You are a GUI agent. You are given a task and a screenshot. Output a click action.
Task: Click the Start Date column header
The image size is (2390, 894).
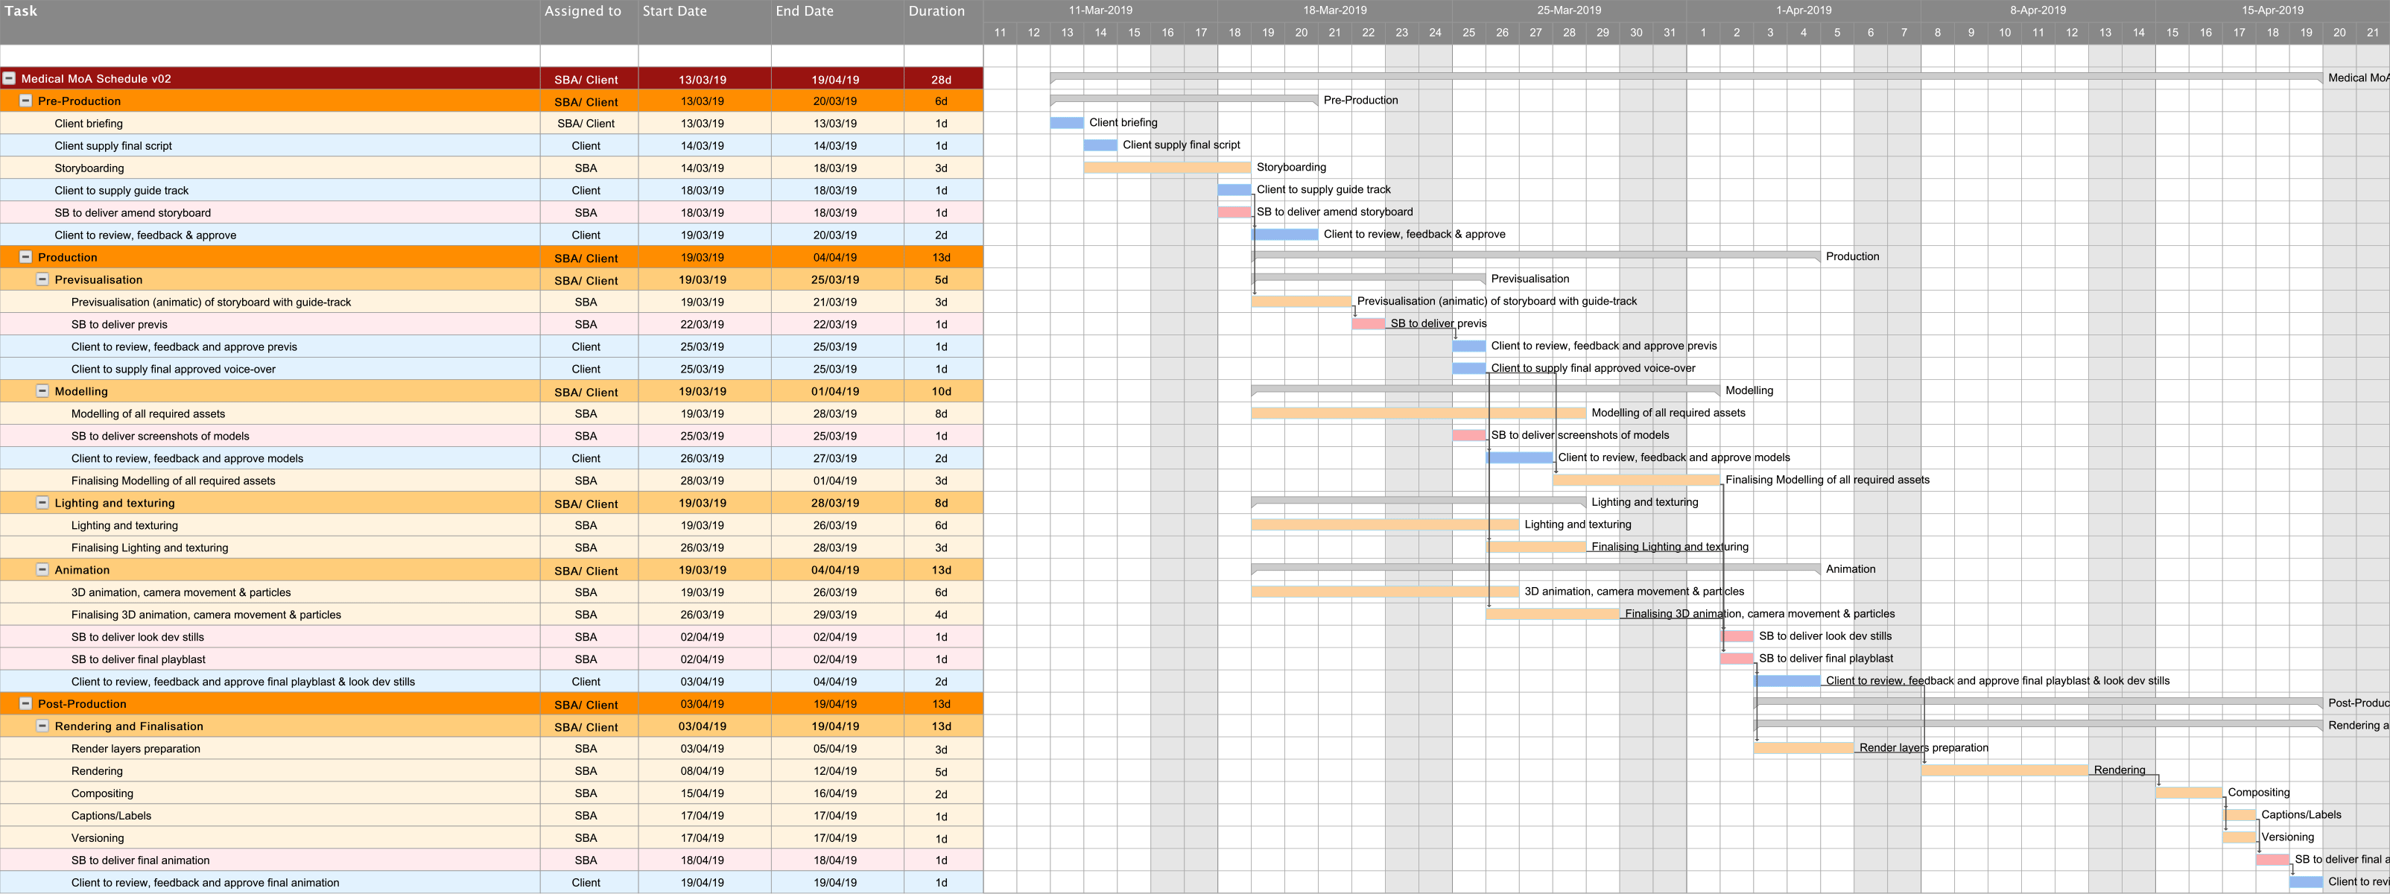704,22
